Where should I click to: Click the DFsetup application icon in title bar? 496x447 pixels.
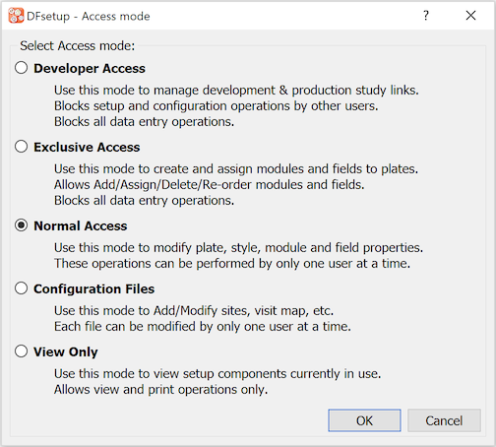pyautogui.click(x=16, y=16)
